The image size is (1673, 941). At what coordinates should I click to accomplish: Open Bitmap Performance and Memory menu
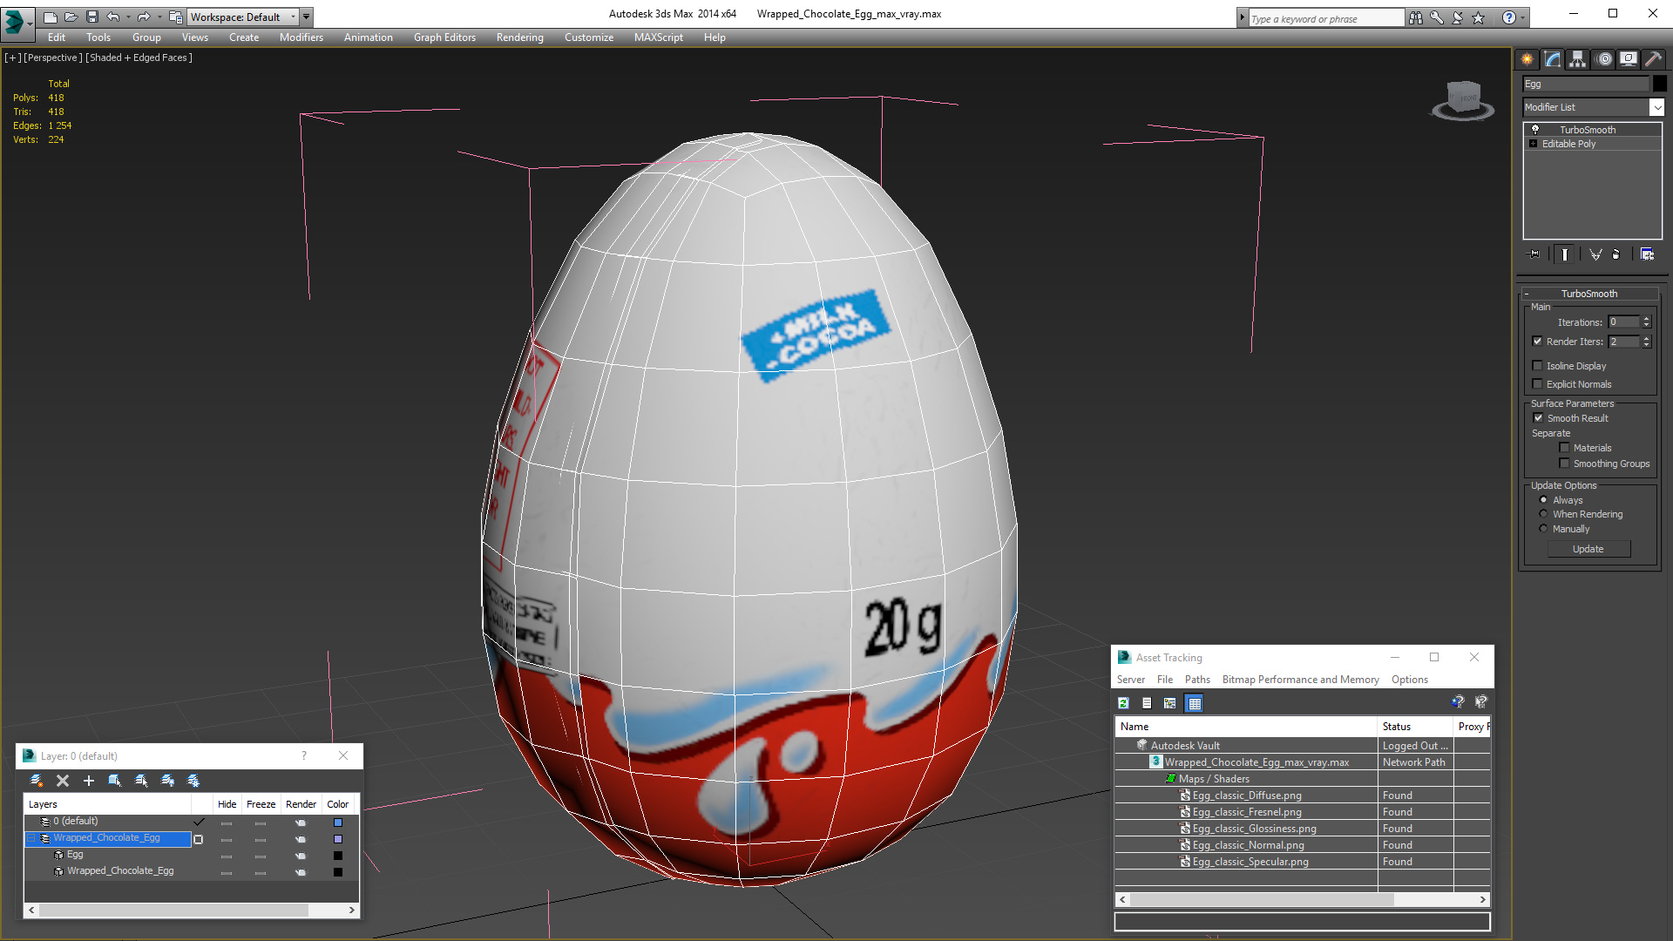coord(1300,680)
